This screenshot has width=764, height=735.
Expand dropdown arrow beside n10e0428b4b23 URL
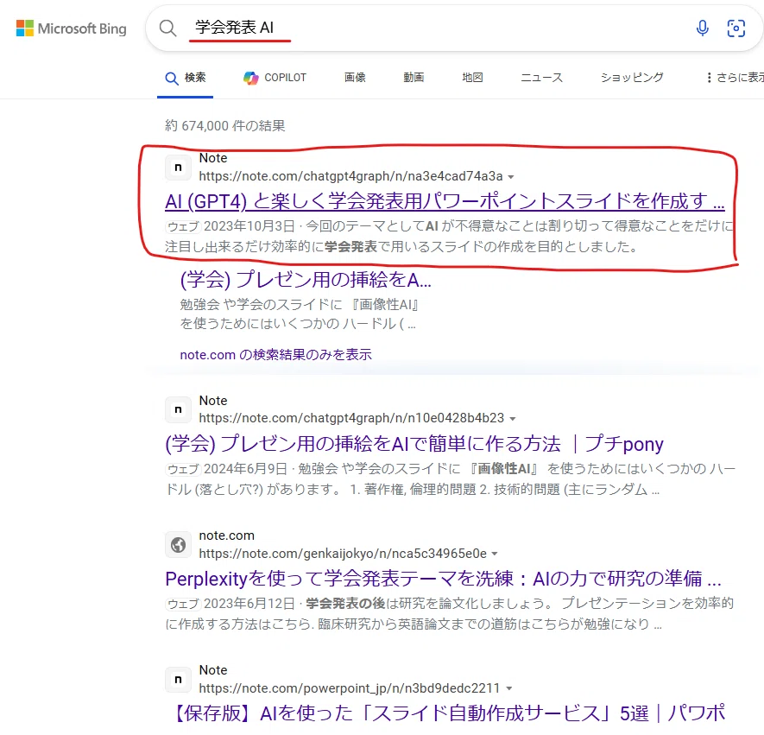click(513, 419)
